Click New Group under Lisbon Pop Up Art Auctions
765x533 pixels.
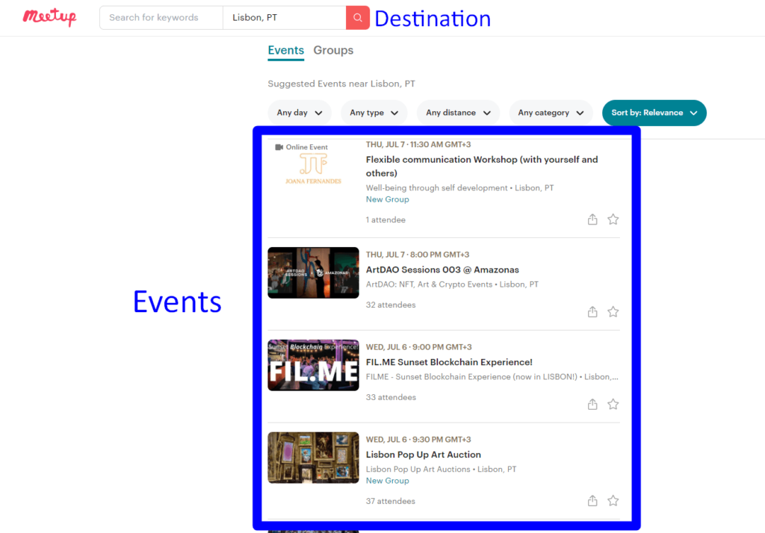[388, 480]
